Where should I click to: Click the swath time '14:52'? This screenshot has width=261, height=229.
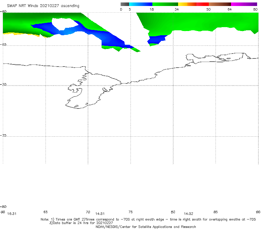[x=188, y=214]
